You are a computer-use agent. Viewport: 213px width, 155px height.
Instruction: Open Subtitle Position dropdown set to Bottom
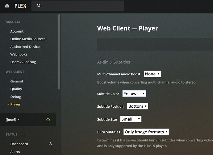pyautogui.click(x=137, y=106)
